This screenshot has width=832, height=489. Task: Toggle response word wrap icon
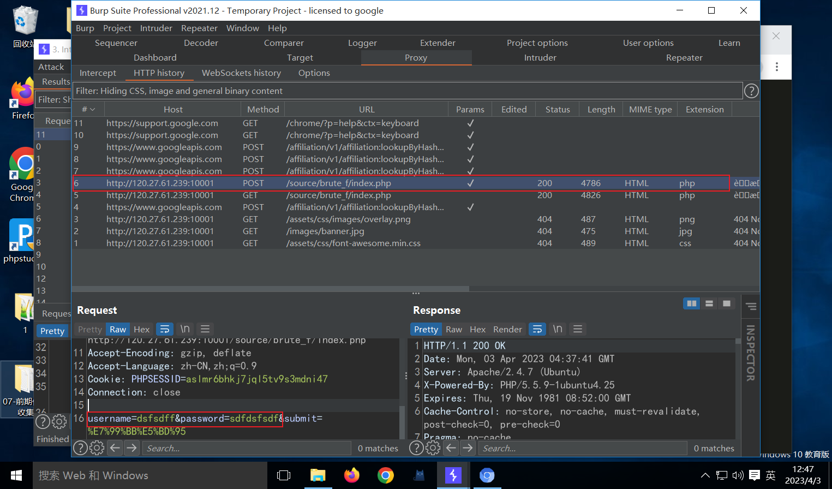(537, 329)
